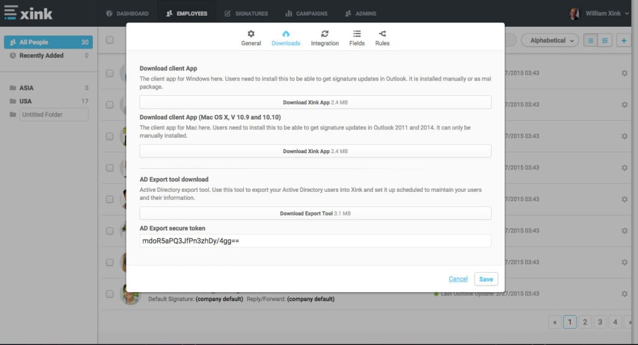Click the plus add-employee button
This screenshot has height=345, width=638.
tap(623, 40)
